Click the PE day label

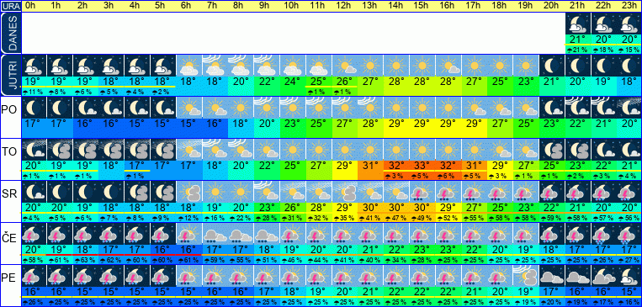[x=8, y=278]
